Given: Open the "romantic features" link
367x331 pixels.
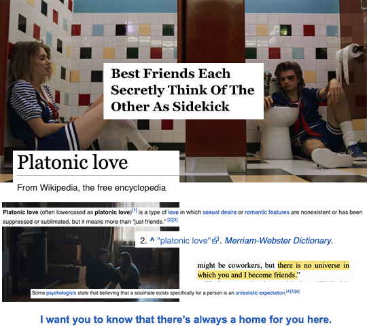Looking at the screenshot, I should [267, 212].
